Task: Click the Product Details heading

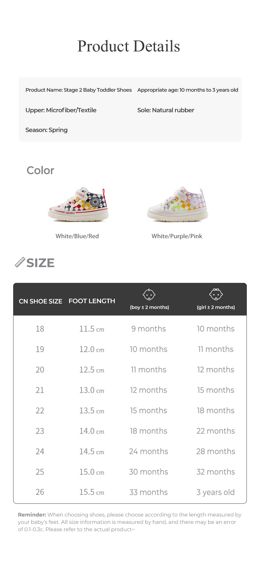Action: tap(129, 46)
